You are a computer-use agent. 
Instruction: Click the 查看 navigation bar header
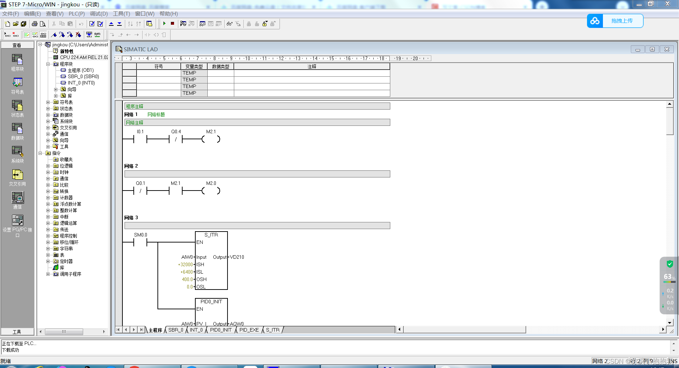[x=17, y=45]
